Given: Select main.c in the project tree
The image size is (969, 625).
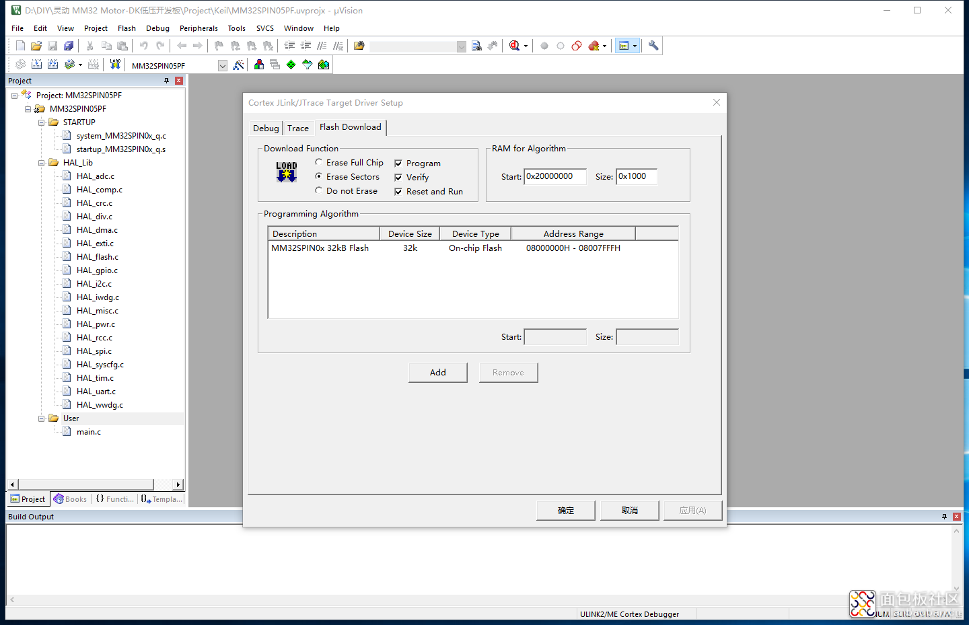Looking at the screenshot, I should click(x=89, y=432).
